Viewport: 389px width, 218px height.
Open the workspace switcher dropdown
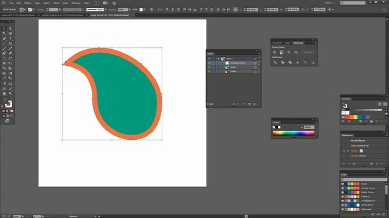coord(330,3)
